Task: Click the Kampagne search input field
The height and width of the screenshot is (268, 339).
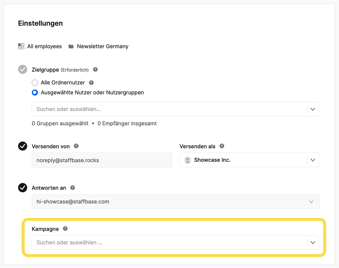Action: tap(176, 242)
